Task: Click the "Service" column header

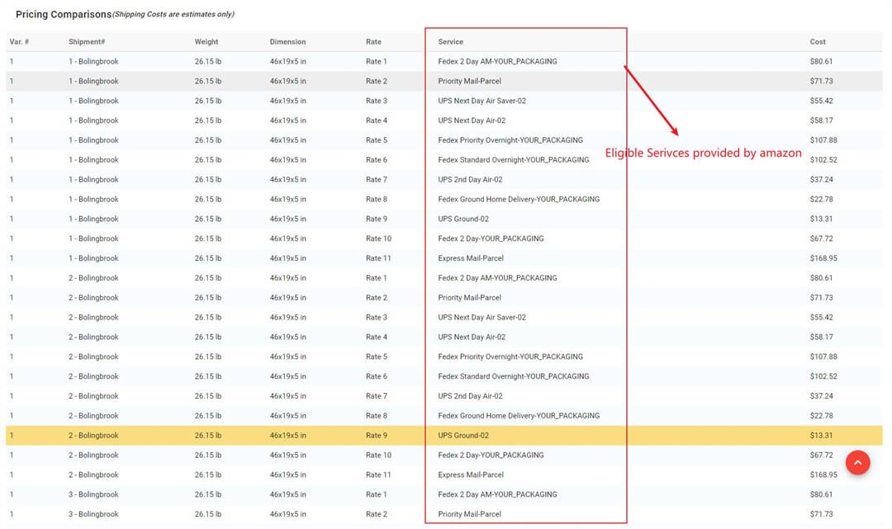Action: [x=451, y=42]
